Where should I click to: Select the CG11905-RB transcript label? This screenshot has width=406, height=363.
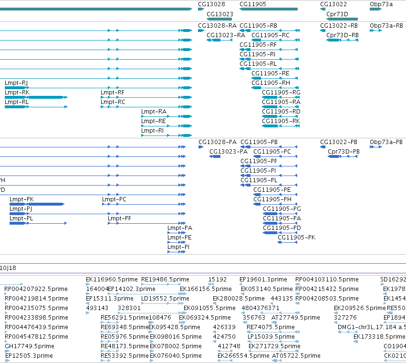pyautogui.click(x=258, y=26)
